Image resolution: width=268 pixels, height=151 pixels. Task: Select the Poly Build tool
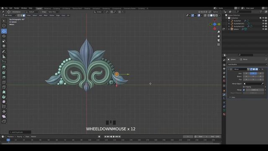coord(4,92)
